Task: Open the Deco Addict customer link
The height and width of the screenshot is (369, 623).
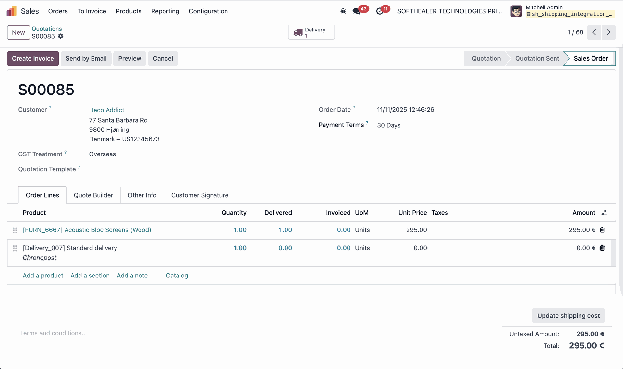Action: click(106, 110)
